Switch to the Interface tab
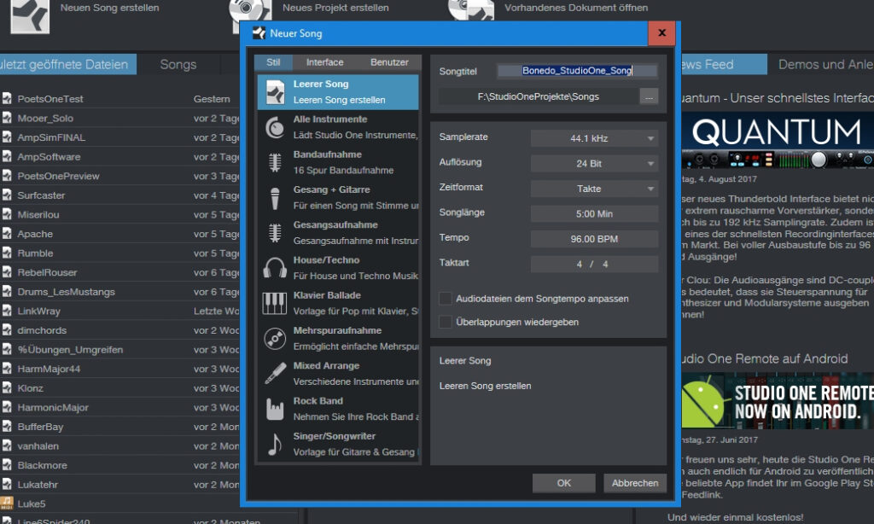 [x=325, y=62]
